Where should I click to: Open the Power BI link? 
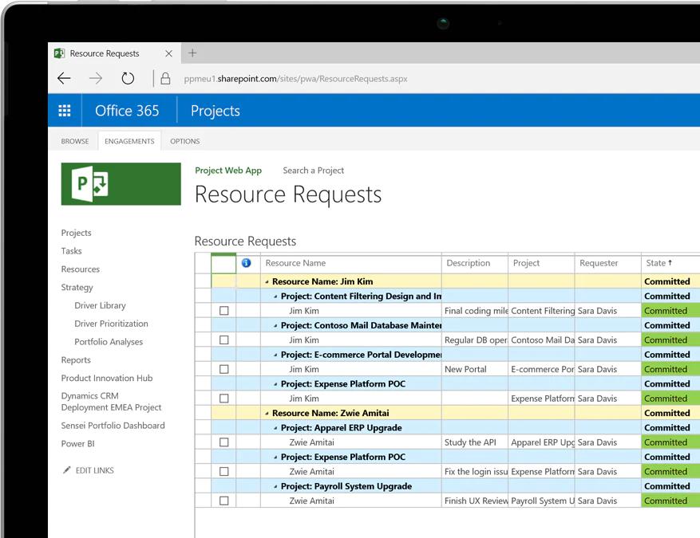tap(77, 443)
